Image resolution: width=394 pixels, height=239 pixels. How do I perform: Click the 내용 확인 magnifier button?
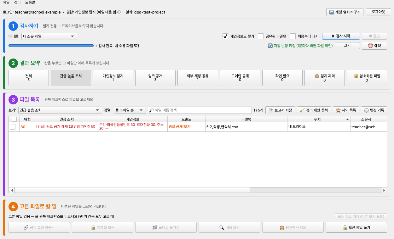coord(229,227)
